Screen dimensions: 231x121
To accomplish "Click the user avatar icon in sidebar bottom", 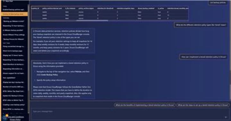I will pos(4,117).
